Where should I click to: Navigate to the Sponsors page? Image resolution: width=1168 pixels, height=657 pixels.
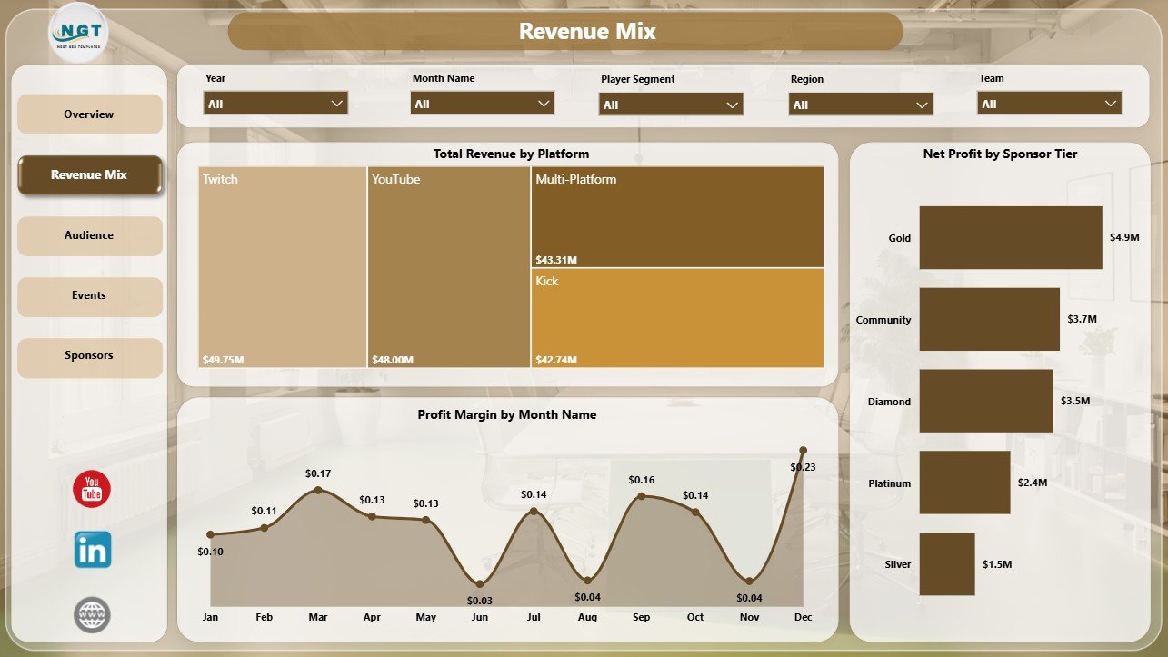point(90,356)
